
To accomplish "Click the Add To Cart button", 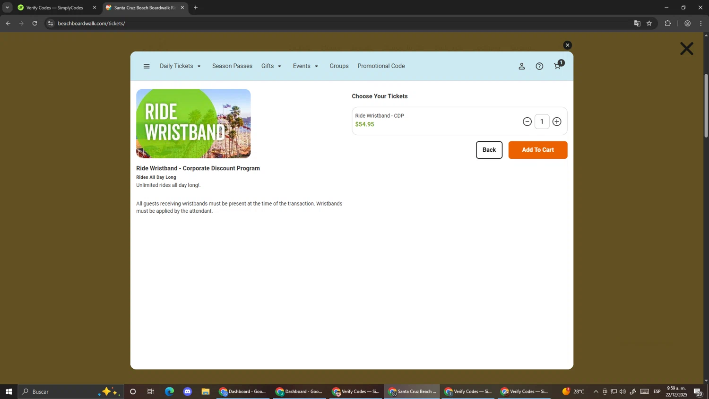I will point(537,150).
